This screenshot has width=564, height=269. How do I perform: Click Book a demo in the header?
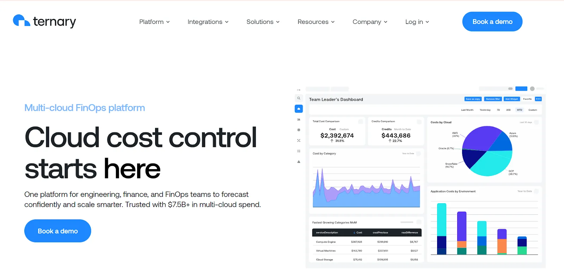(492, 21)
